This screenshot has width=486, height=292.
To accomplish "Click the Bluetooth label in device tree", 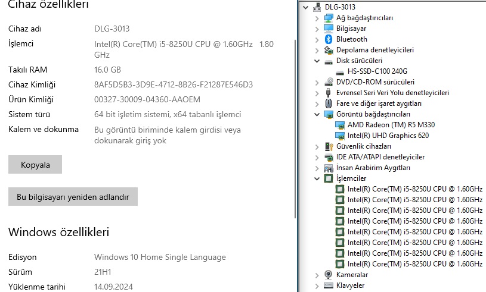I will click(352, 39).
